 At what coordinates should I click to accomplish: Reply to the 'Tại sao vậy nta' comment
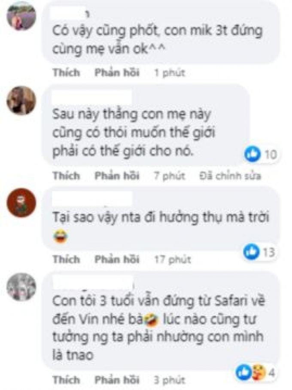click(117, 259)
